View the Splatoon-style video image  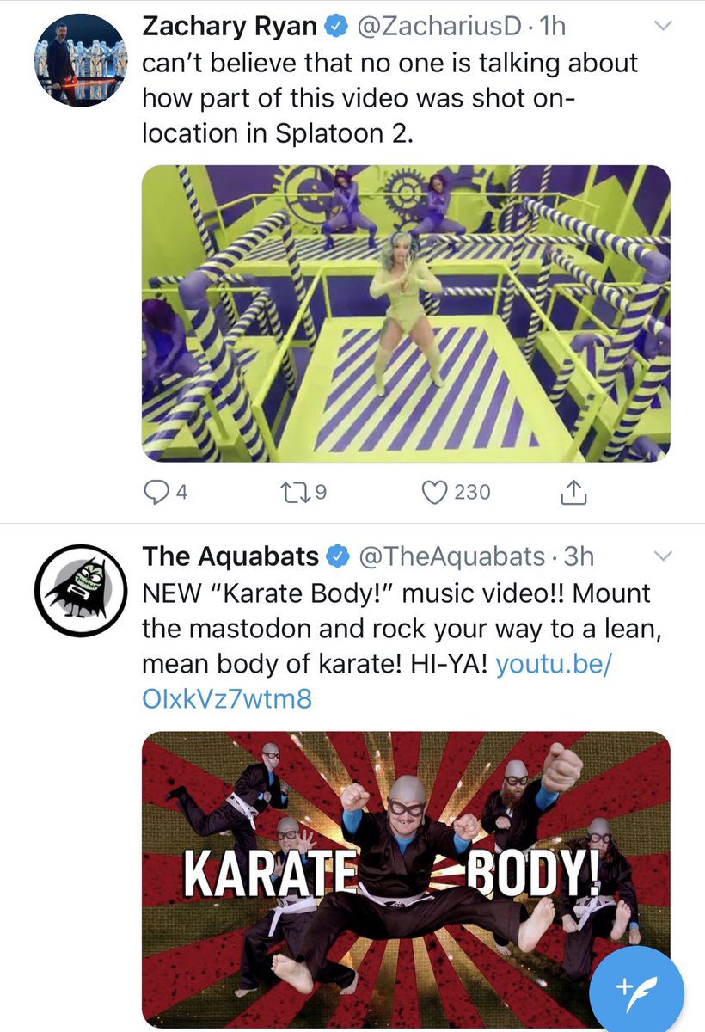[406, 313]
